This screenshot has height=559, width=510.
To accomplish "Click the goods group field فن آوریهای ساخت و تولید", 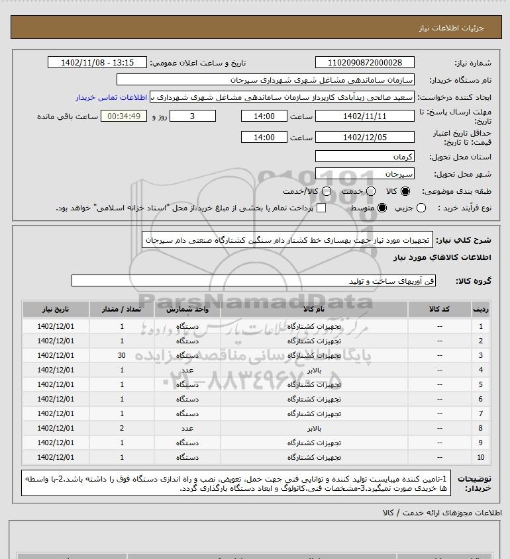I will [254, 281].
